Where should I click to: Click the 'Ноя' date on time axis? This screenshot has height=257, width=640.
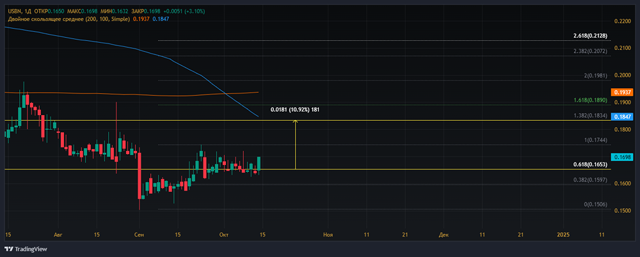click(x=328, y=235)
